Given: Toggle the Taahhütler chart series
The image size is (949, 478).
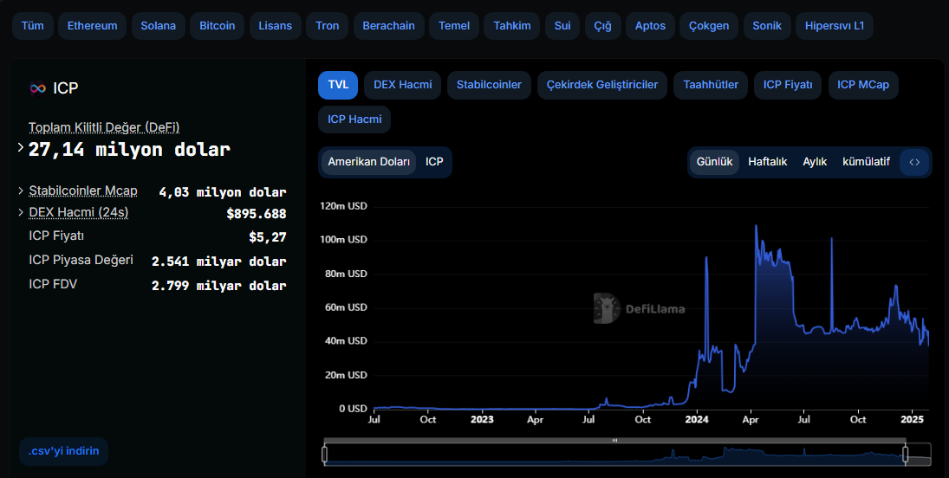Looking at the screenshot, I should coord(711,85).
